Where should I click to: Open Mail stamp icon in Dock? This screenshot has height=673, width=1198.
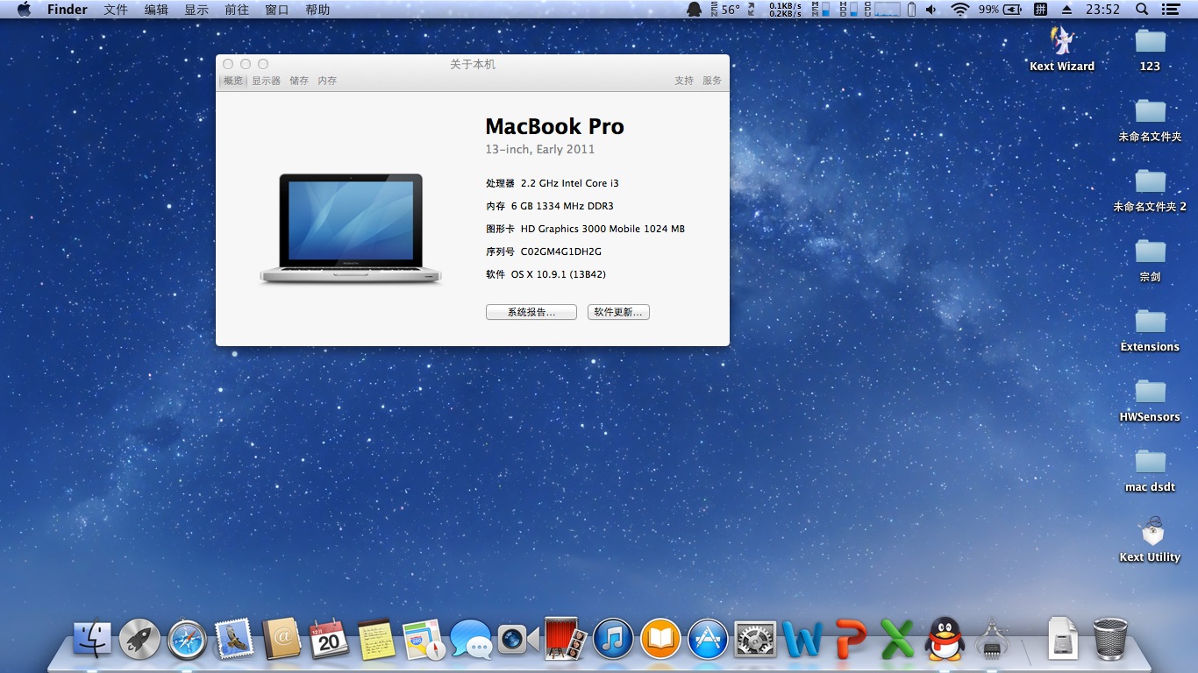tap(234, 639)
